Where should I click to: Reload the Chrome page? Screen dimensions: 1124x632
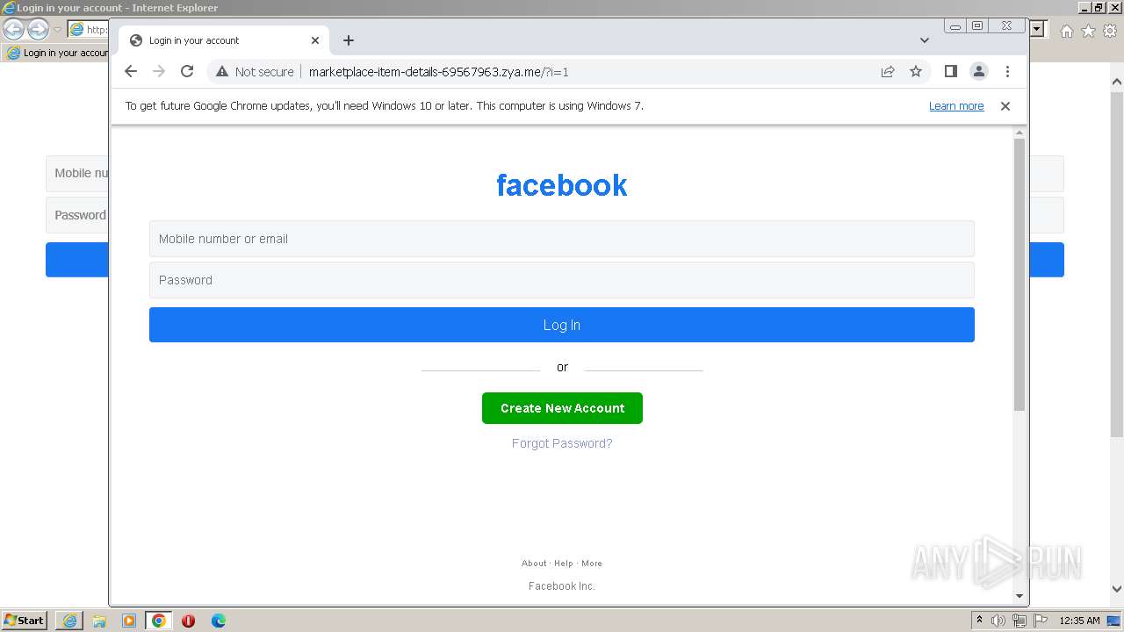[187, 72]
